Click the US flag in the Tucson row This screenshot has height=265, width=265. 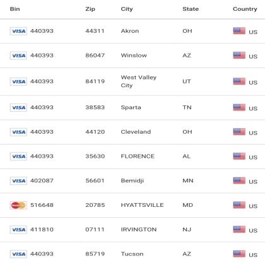click(239, 254)
